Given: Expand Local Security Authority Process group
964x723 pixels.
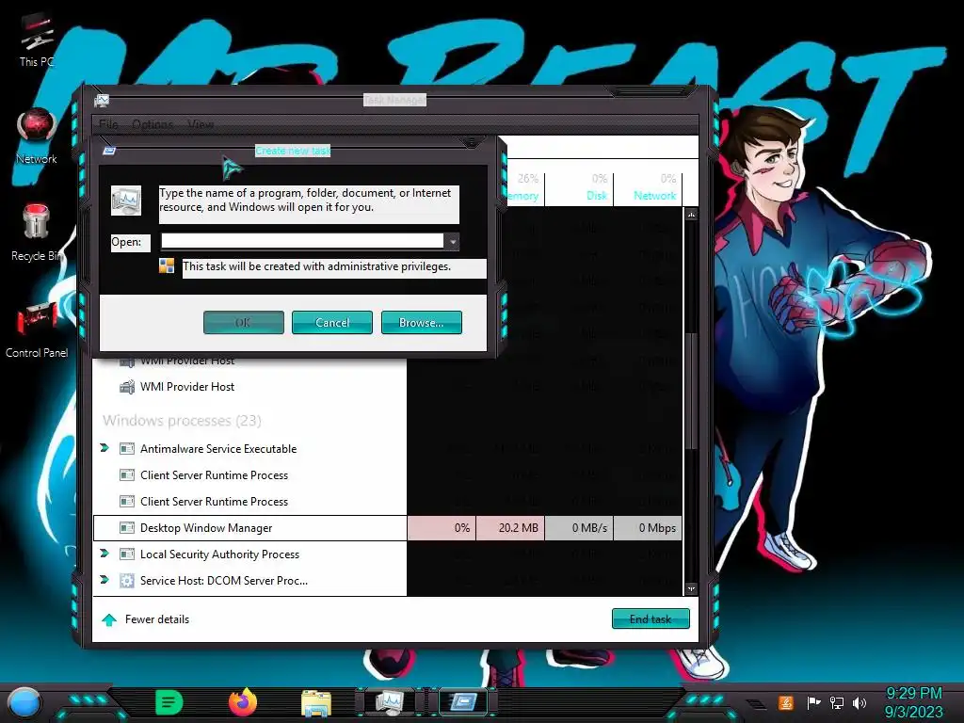Looking at the screenshot, I should coord(104,554).
